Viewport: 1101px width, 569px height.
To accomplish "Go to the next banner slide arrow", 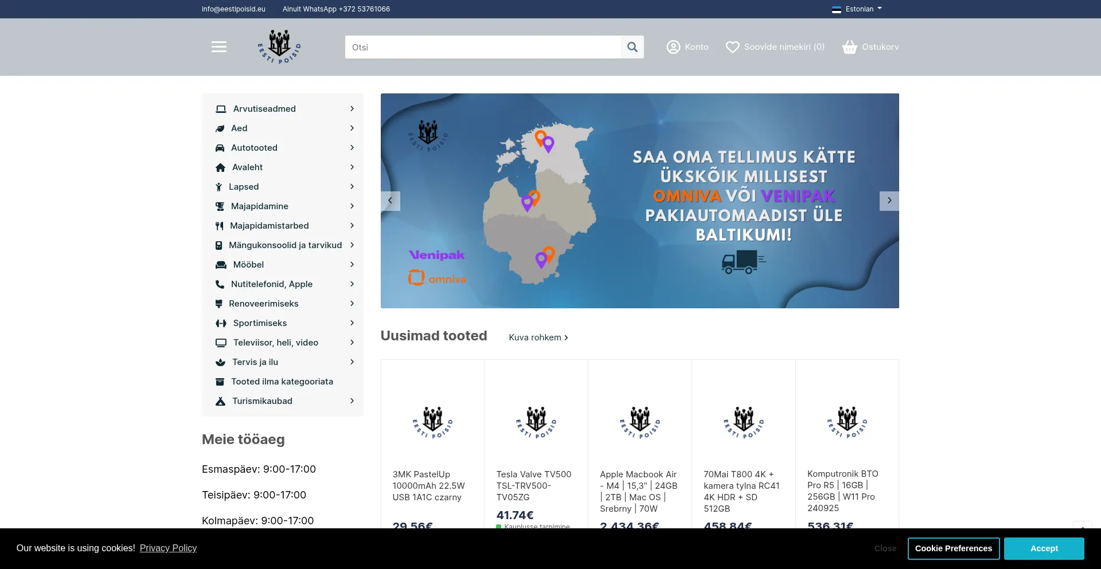I will click(x=889, y=201).
